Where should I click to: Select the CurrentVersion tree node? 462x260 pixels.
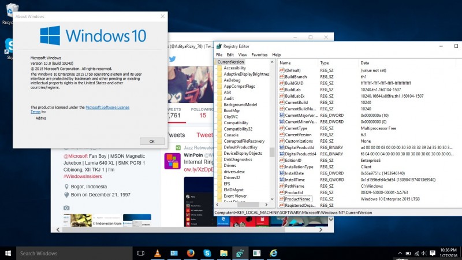click(230, 62)
